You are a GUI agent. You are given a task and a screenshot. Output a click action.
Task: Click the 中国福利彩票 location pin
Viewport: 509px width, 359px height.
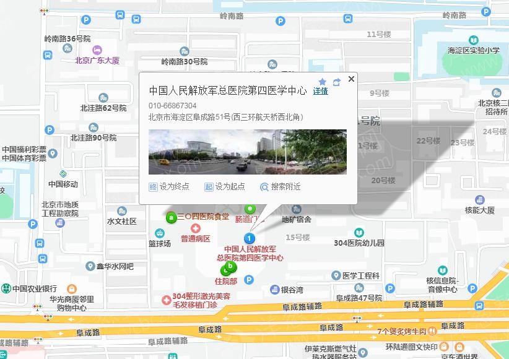(53, 154)
